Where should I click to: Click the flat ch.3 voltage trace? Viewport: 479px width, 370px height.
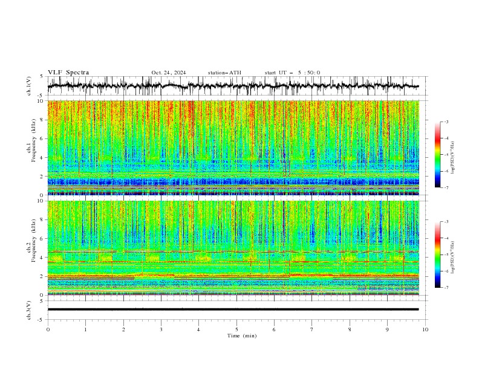pyautogui.click(x=233, y=310)
